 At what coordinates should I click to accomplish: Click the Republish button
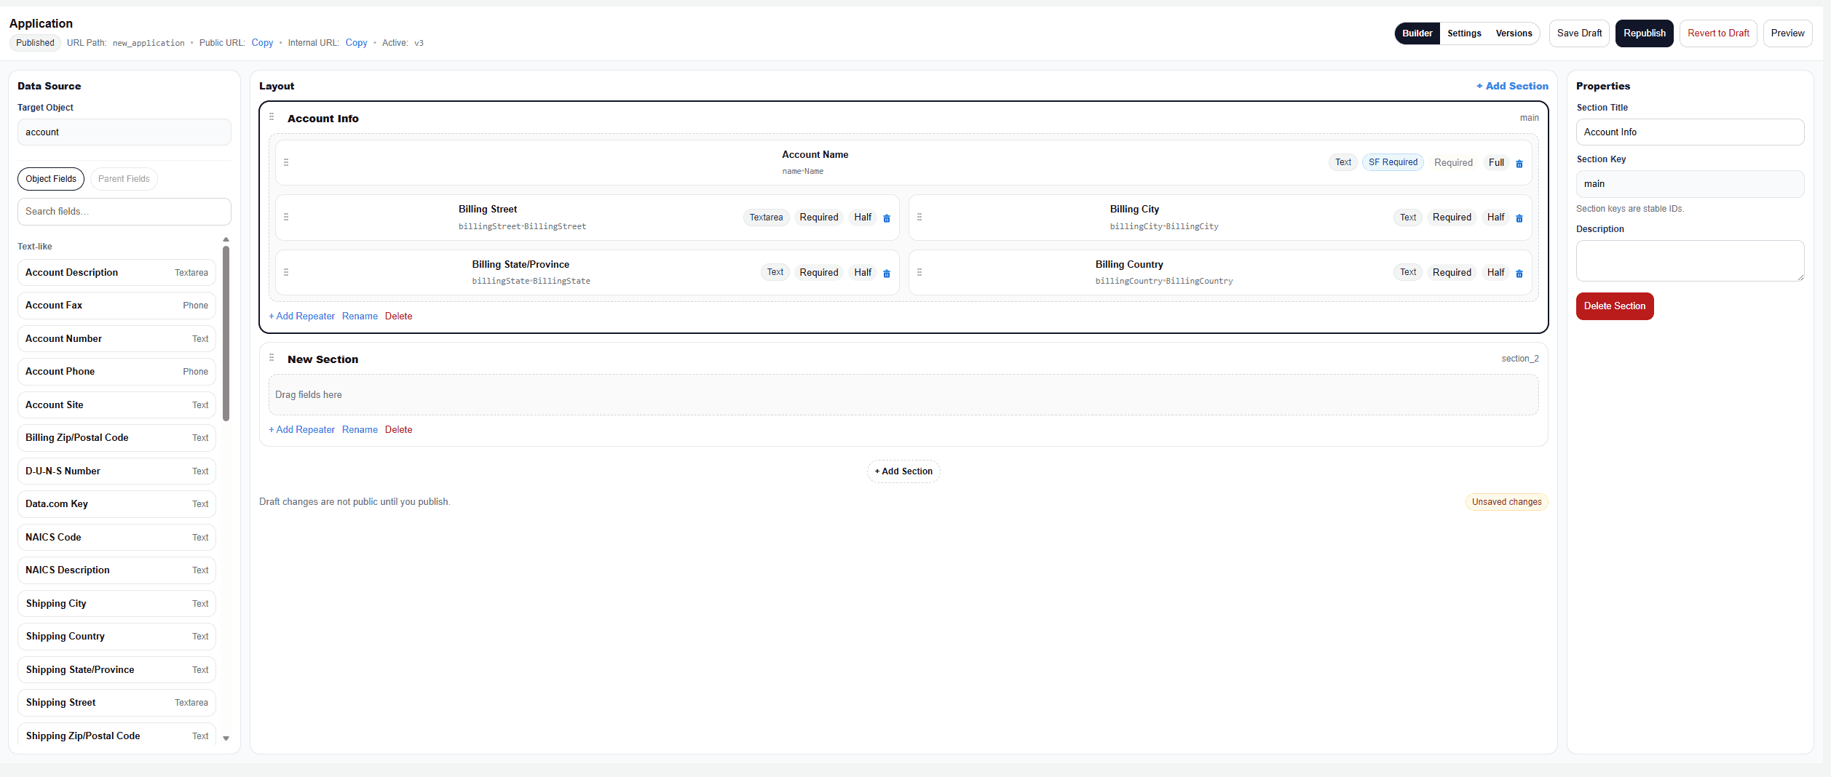point(1644,33)
